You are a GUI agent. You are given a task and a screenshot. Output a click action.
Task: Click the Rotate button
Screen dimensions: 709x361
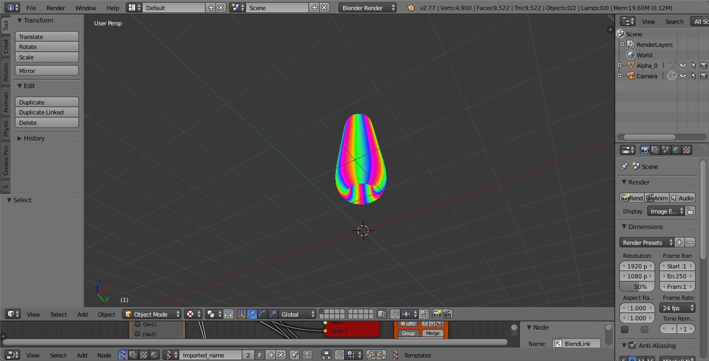(47, 47)
